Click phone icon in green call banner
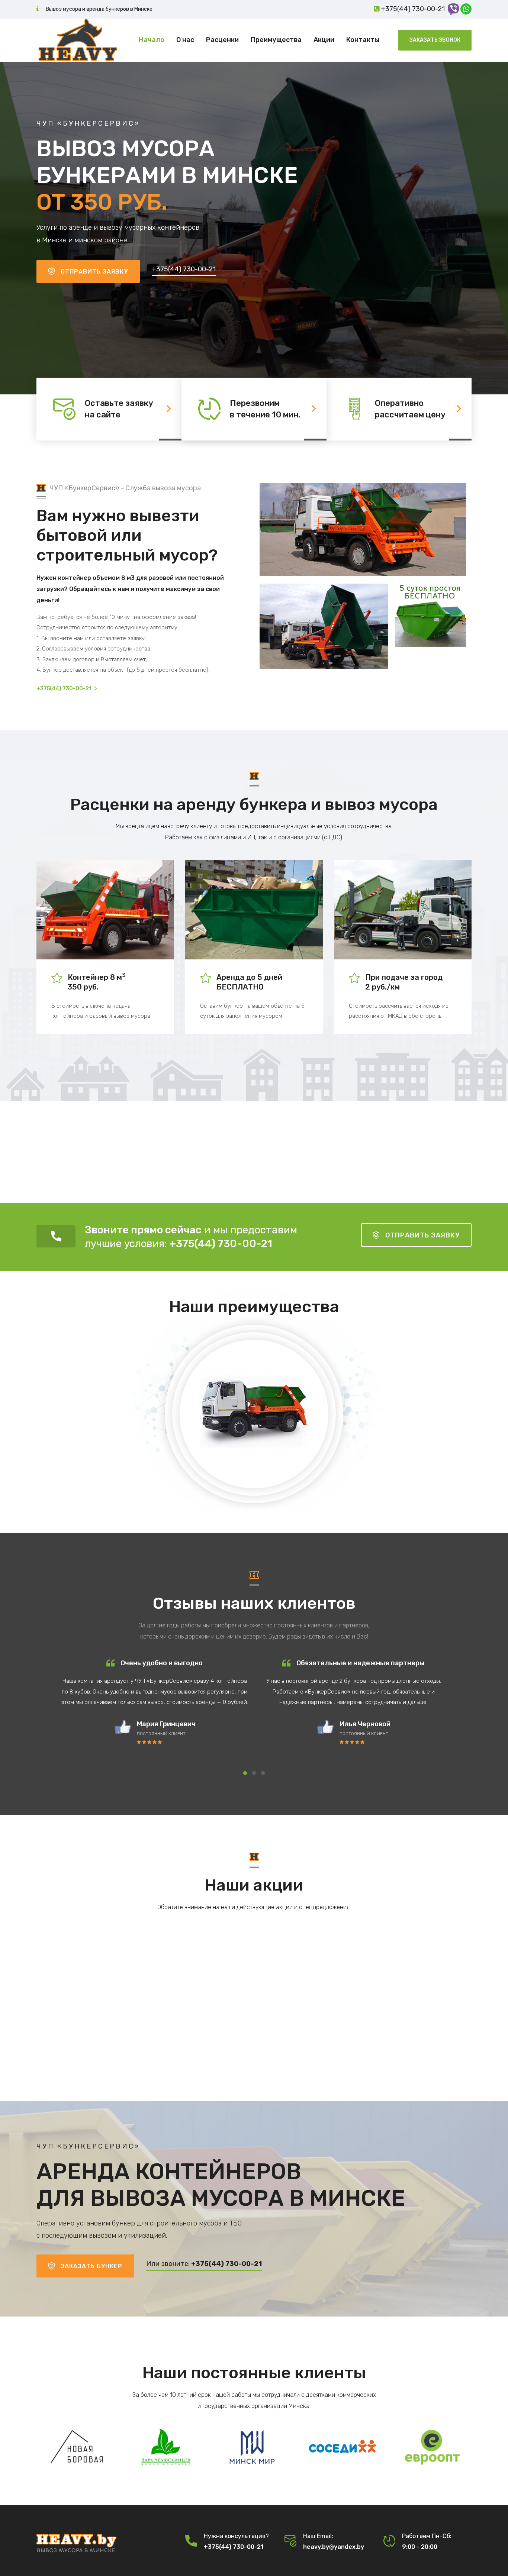Viewport: 508px width, 2576px height. point(56,1236)
